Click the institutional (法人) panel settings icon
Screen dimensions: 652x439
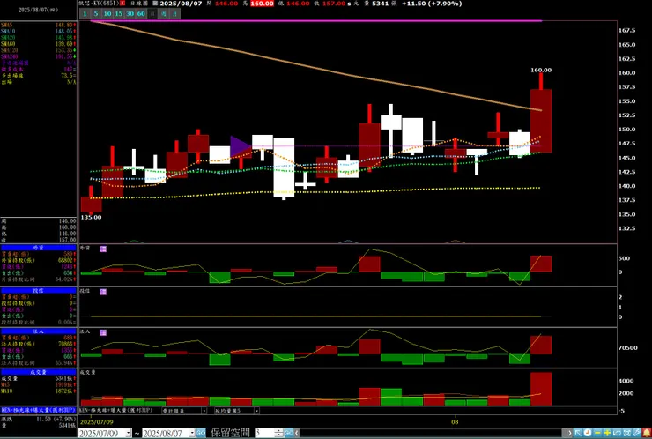(103, 332)
